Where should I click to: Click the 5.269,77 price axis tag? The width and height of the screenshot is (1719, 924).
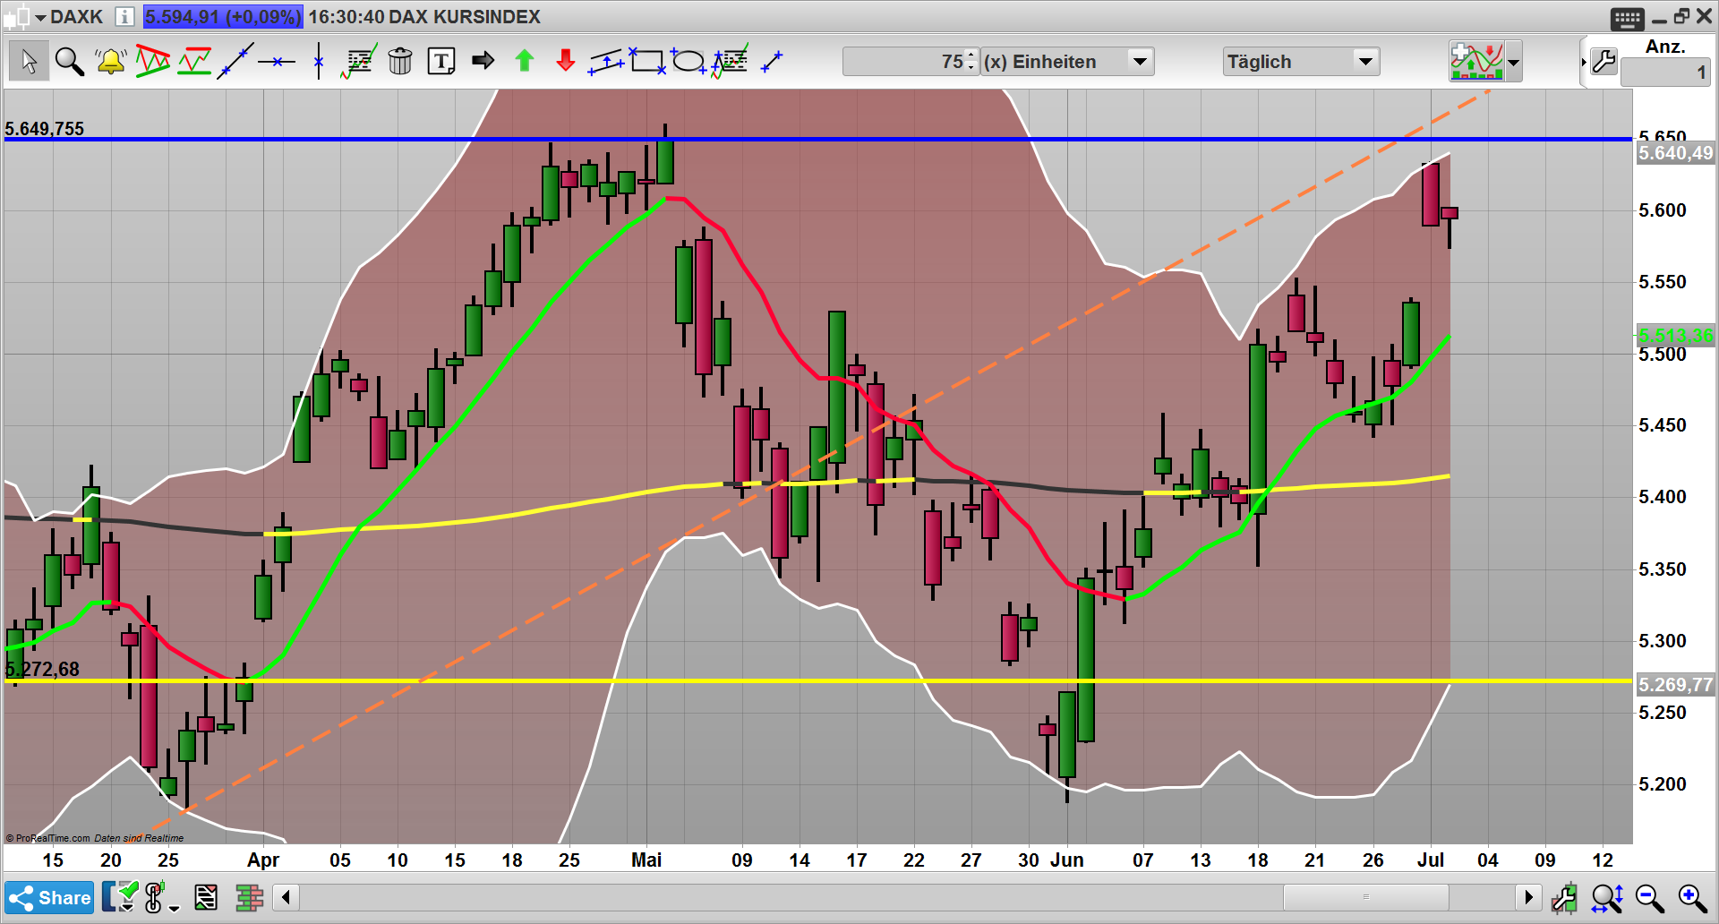pyautogui.click(x=1675, y=685)
